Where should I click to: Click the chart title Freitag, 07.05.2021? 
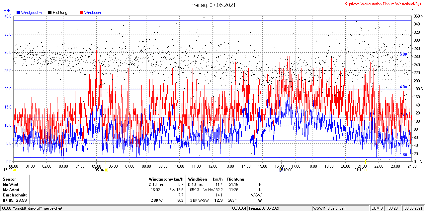coord(212,5)
